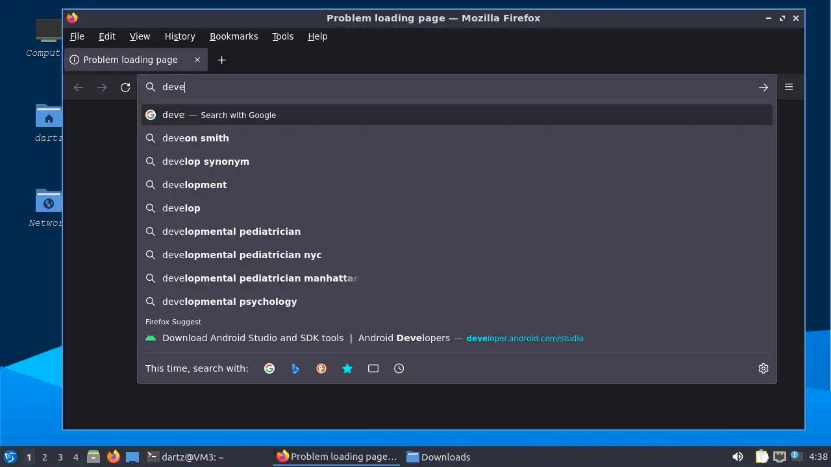The image size is (831, 467).
Task: Open the Bookmarks menu
Action: (234, 36)
